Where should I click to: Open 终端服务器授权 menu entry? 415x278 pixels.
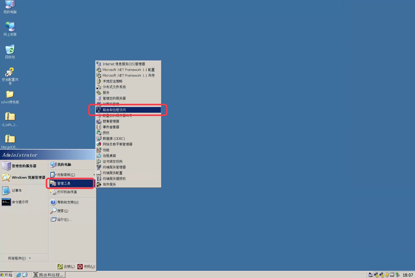[x=128, y=179]
